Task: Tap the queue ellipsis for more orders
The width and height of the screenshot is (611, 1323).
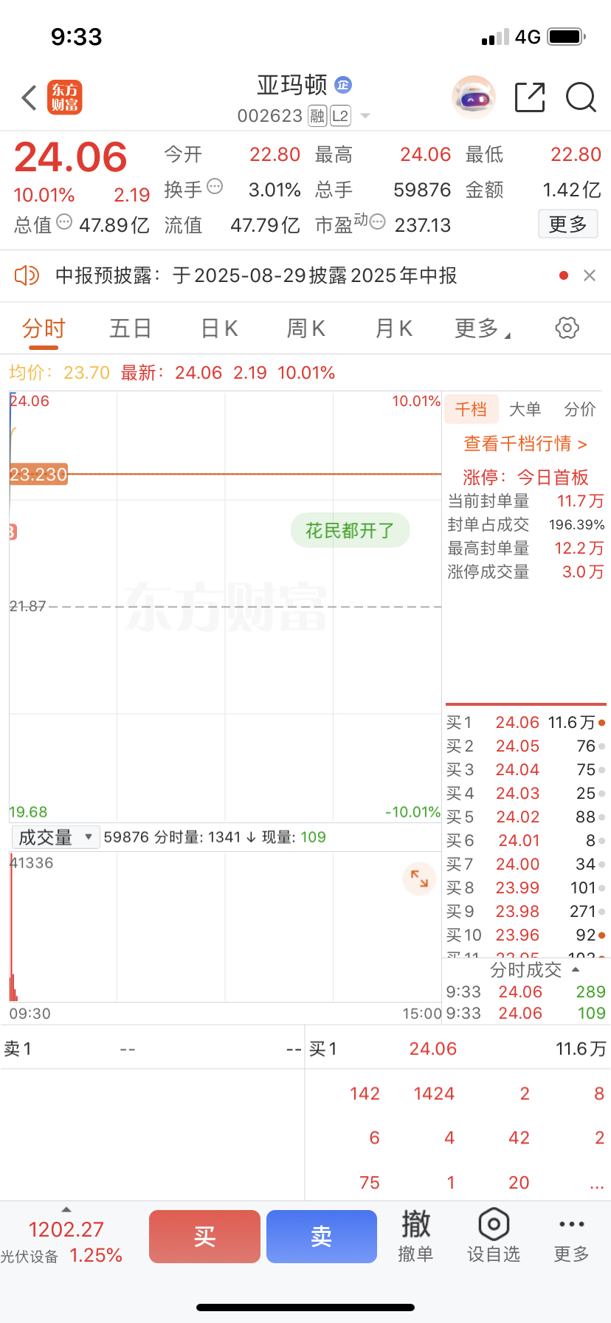Action: [x=597, y=1183]
